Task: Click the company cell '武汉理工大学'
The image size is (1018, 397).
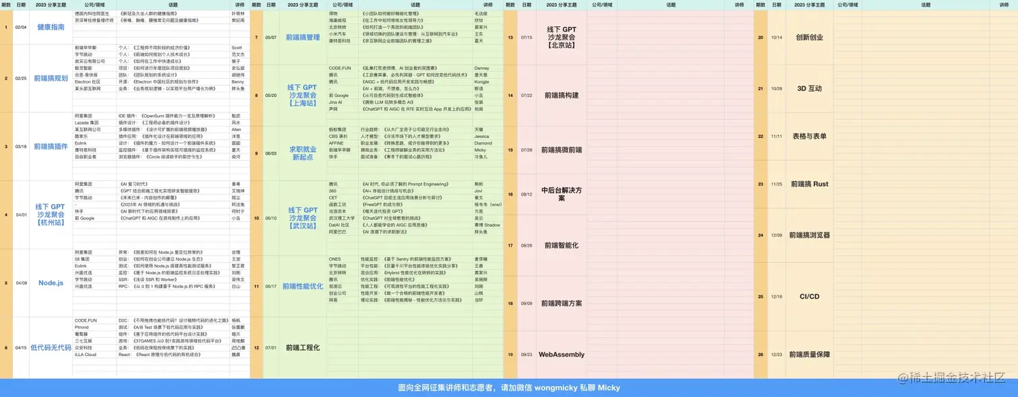Action: tap(343, 218)
